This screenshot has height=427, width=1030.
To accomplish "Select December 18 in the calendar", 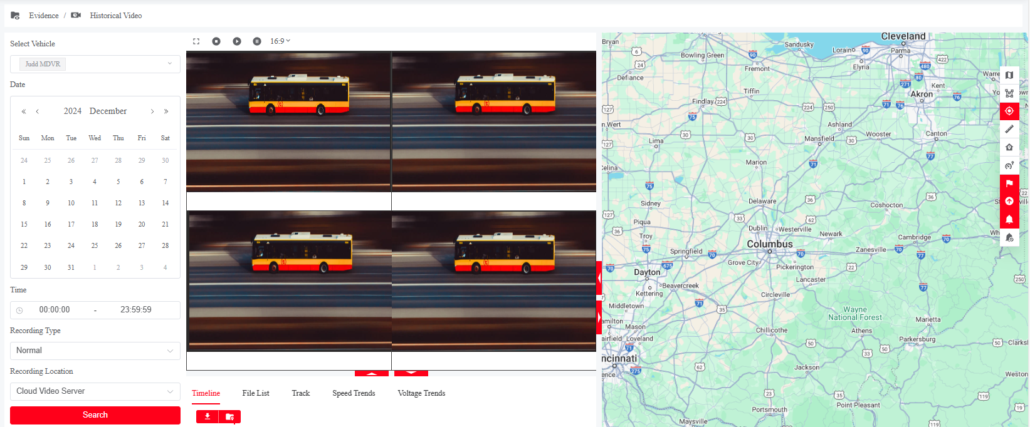I will [95, 224].
